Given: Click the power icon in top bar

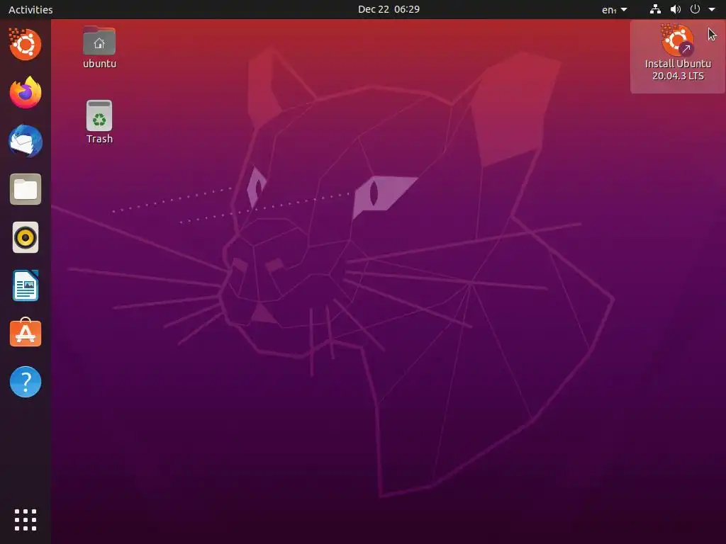Looking at the screenshot, I should coord(695,8).
